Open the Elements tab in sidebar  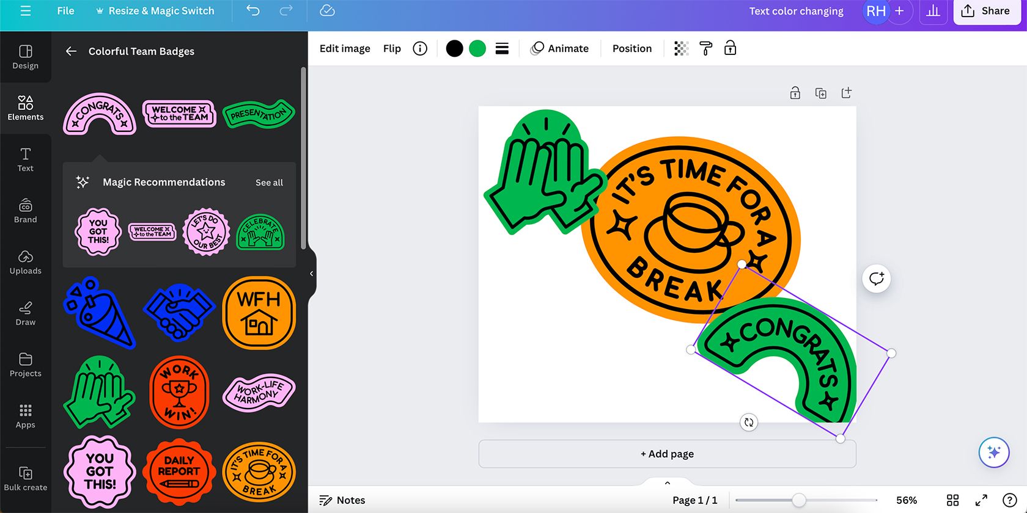(x=26, y=109)
